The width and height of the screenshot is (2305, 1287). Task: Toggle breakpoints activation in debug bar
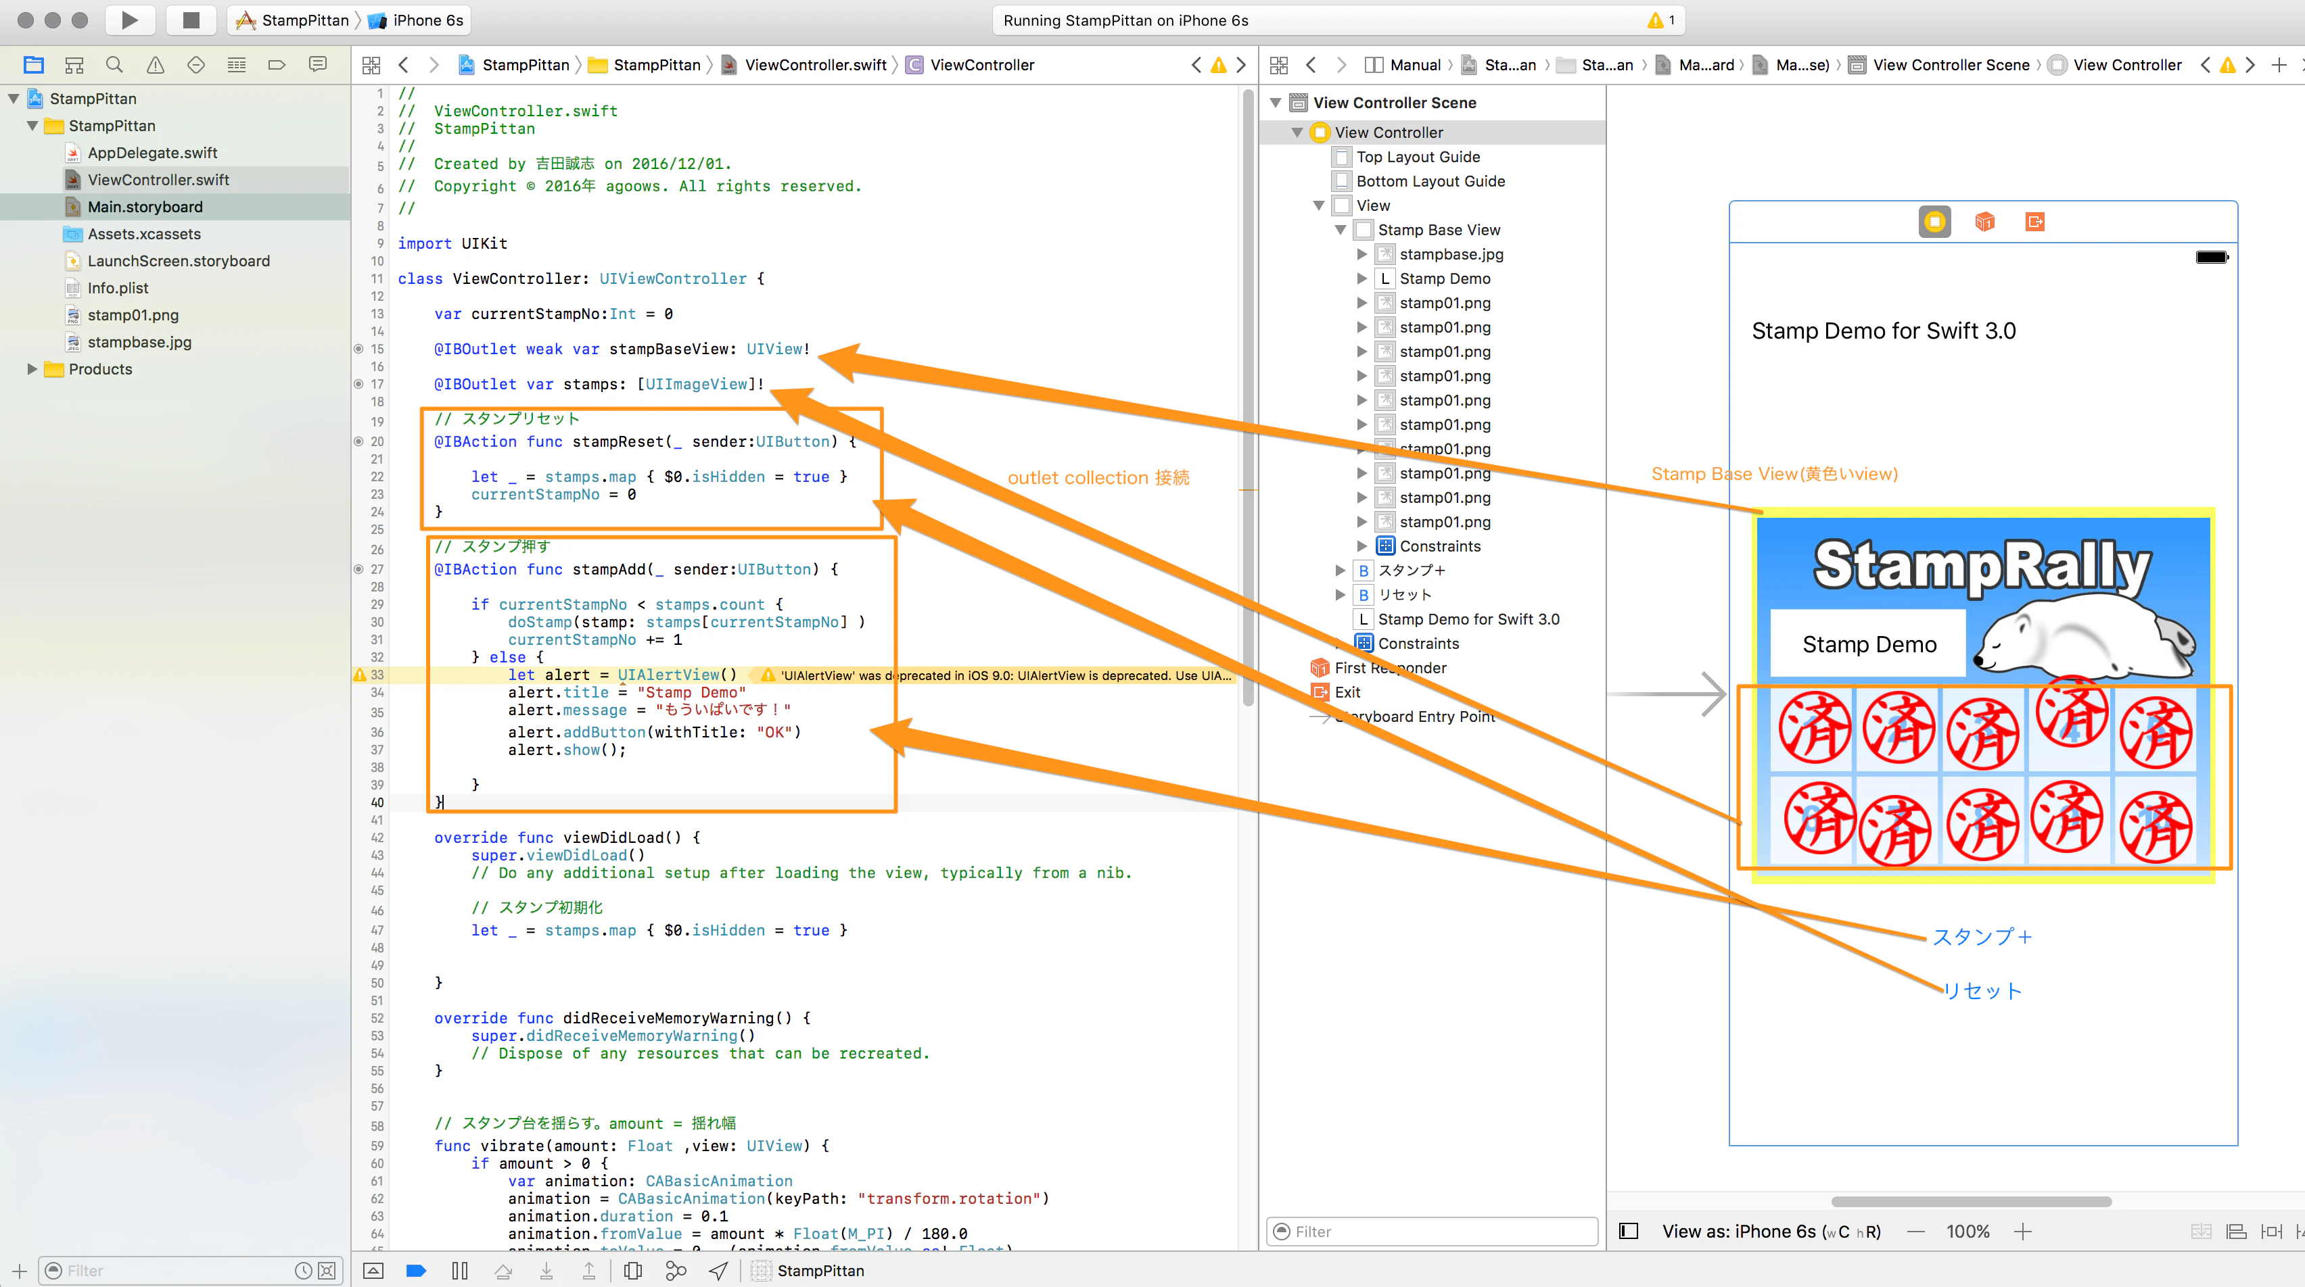416,1271
